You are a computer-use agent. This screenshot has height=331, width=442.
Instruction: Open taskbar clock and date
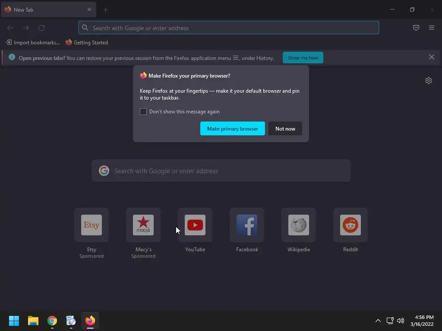(x=422, y=321)
